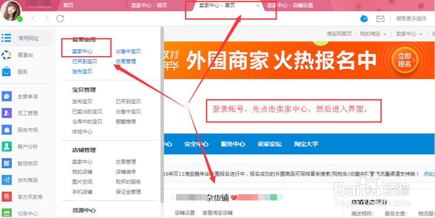Select 卖家论坛 in blue nav bar
The width and height of the screenshot is (435, 218).
(269, 144)
